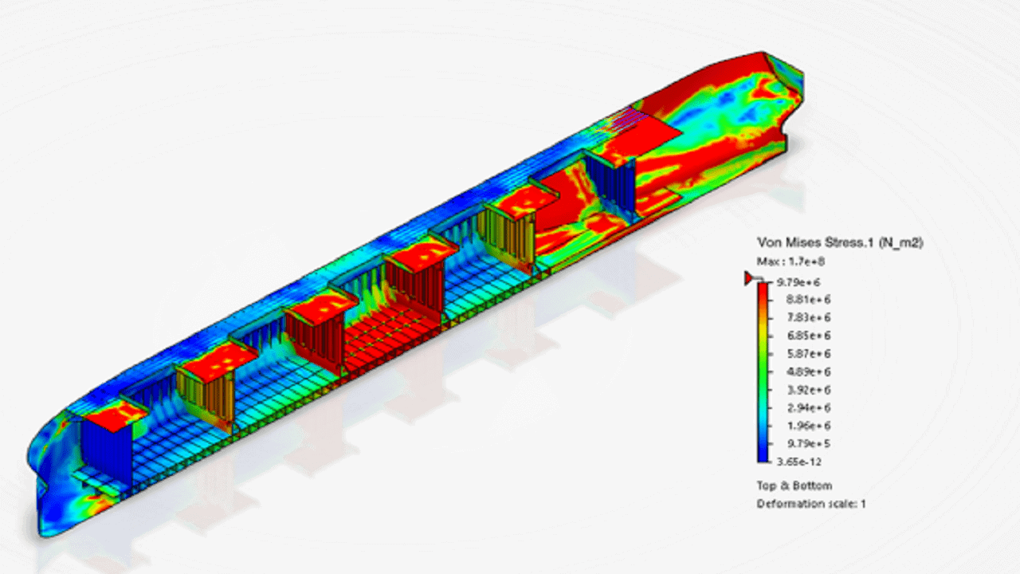Select the blue bulkhead at hull's lower-left end
This screenshot has height=574, width=1020.
pos(105,454)
